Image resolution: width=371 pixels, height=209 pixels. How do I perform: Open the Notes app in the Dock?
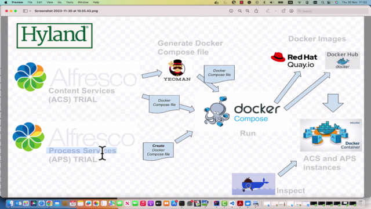click(x=81, y=203)
